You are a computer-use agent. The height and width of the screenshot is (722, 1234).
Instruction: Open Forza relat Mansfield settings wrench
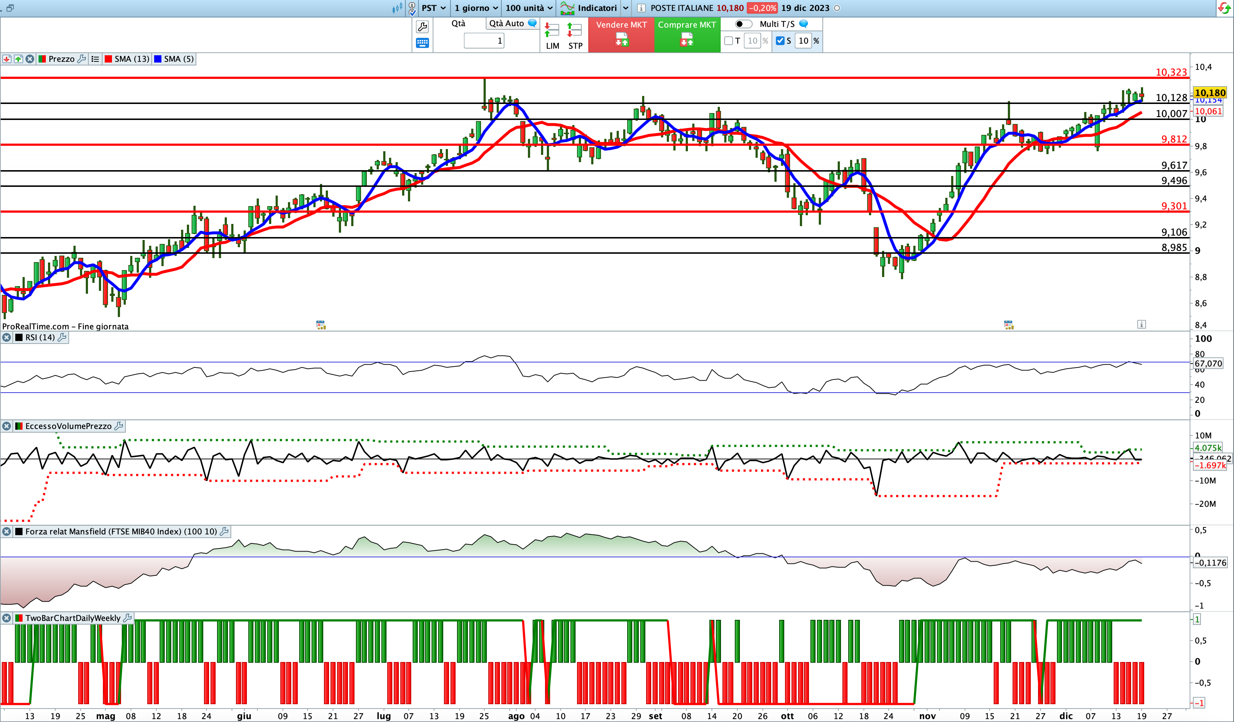pos(224,531)
